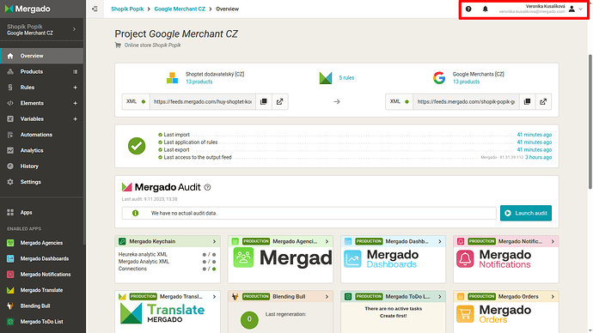Image resolution: width=593 pixels, height=333 pixels.
Task: Click the Mergado Orders cart logo
Action: point(465,314)
